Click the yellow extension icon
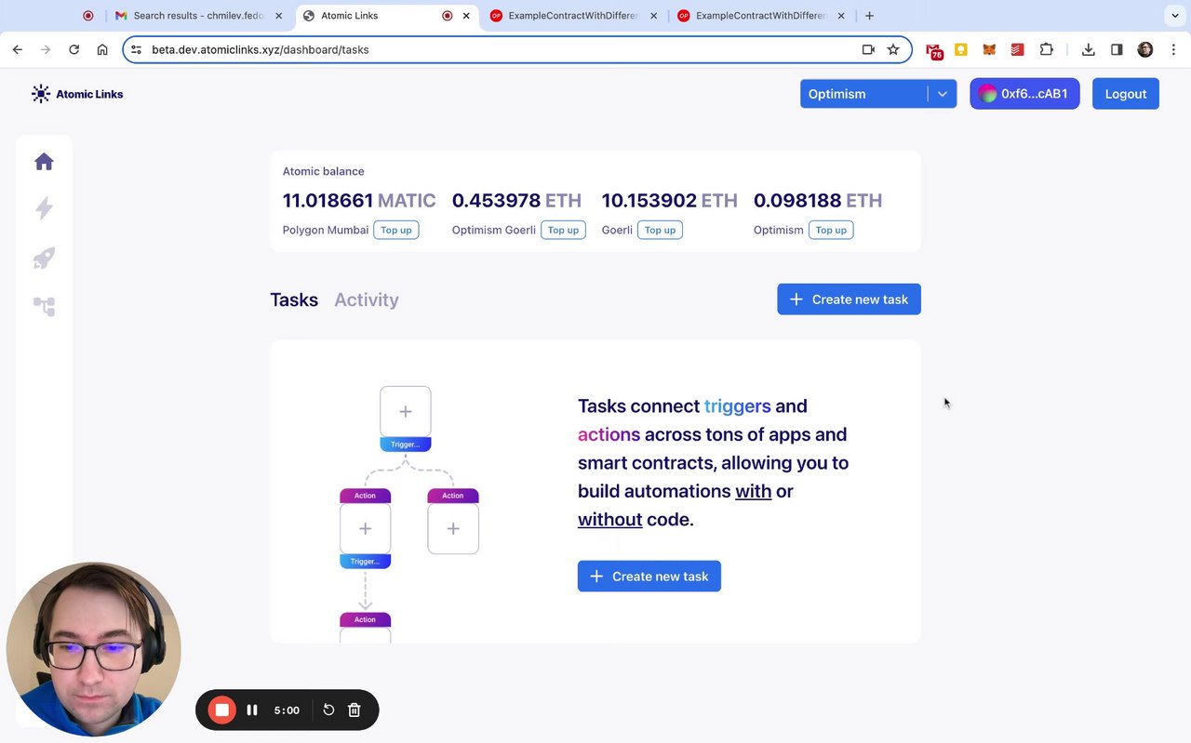This screenshot has width=1191, height=743. 961,49
